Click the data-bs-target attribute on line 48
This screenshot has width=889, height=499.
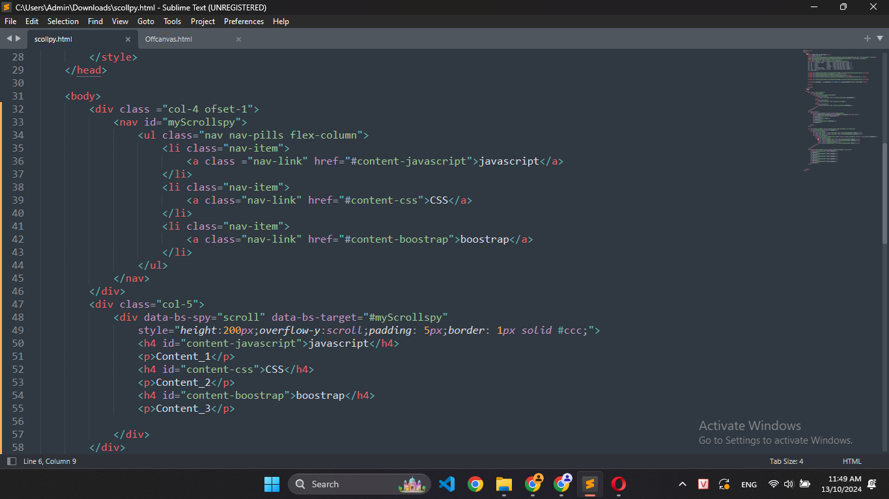[360, 317]
